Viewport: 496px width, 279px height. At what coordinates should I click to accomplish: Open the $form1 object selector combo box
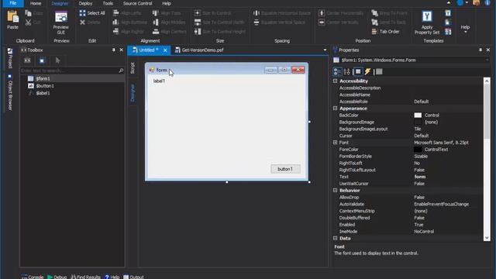coord(412,60)
